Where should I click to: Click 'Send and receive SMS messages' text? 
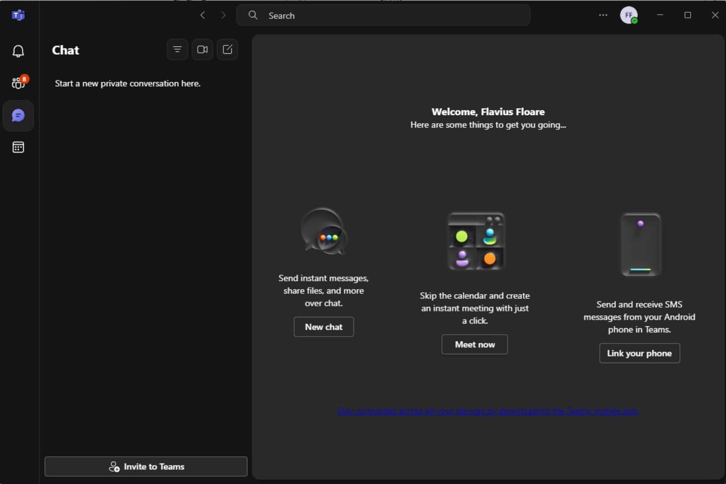point(640,317)
